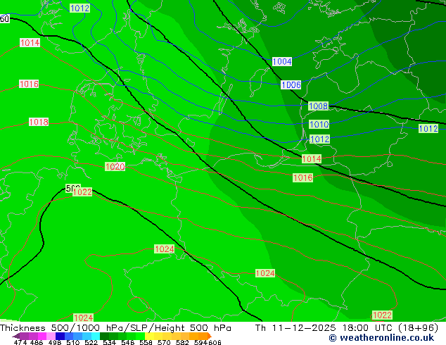Click the red 1020 isobar label

(115, 167)
